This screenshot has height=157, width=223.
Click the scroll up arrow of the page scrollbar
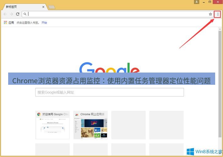tap(220, 29)
